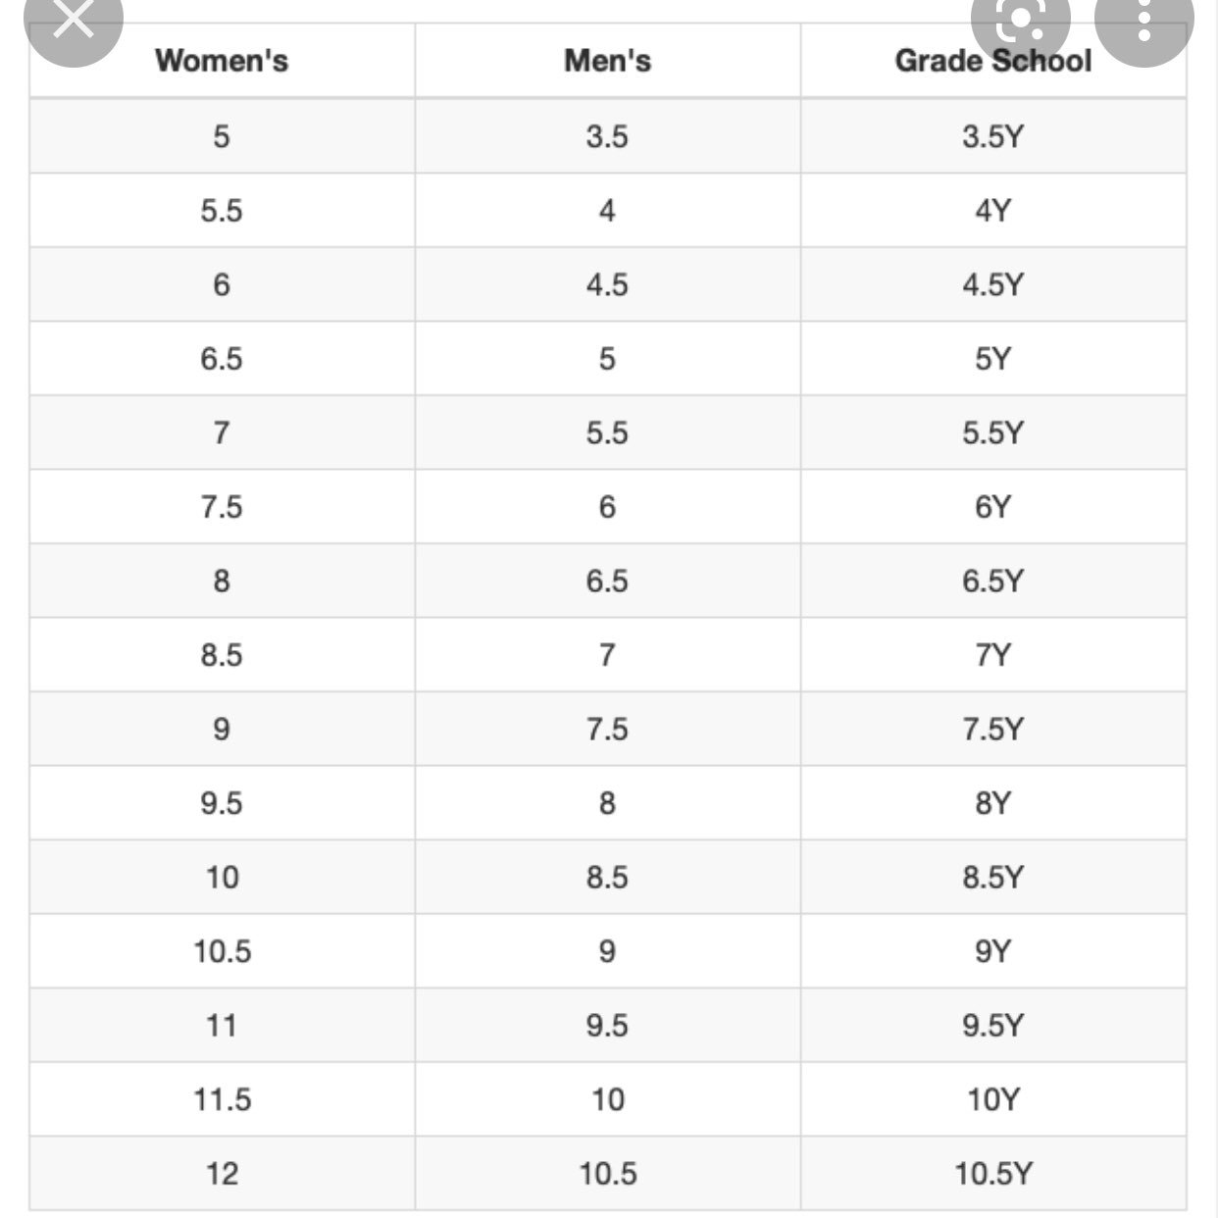Screen dimensions: 1218x1218
Task: Tap the women's size 7.5 cell
Action: pyautogui.click(x=222, y=507)
